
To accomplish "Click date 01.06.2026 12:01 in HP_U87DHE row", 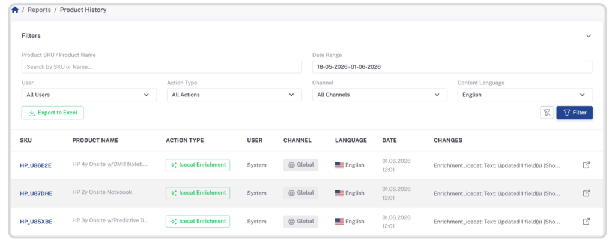I will pos(396,193).
